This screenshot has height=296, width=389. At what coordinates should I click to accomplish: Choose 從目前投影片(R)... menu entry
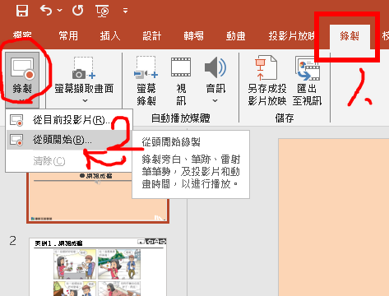pyautogui.click(x=69, y=120)
